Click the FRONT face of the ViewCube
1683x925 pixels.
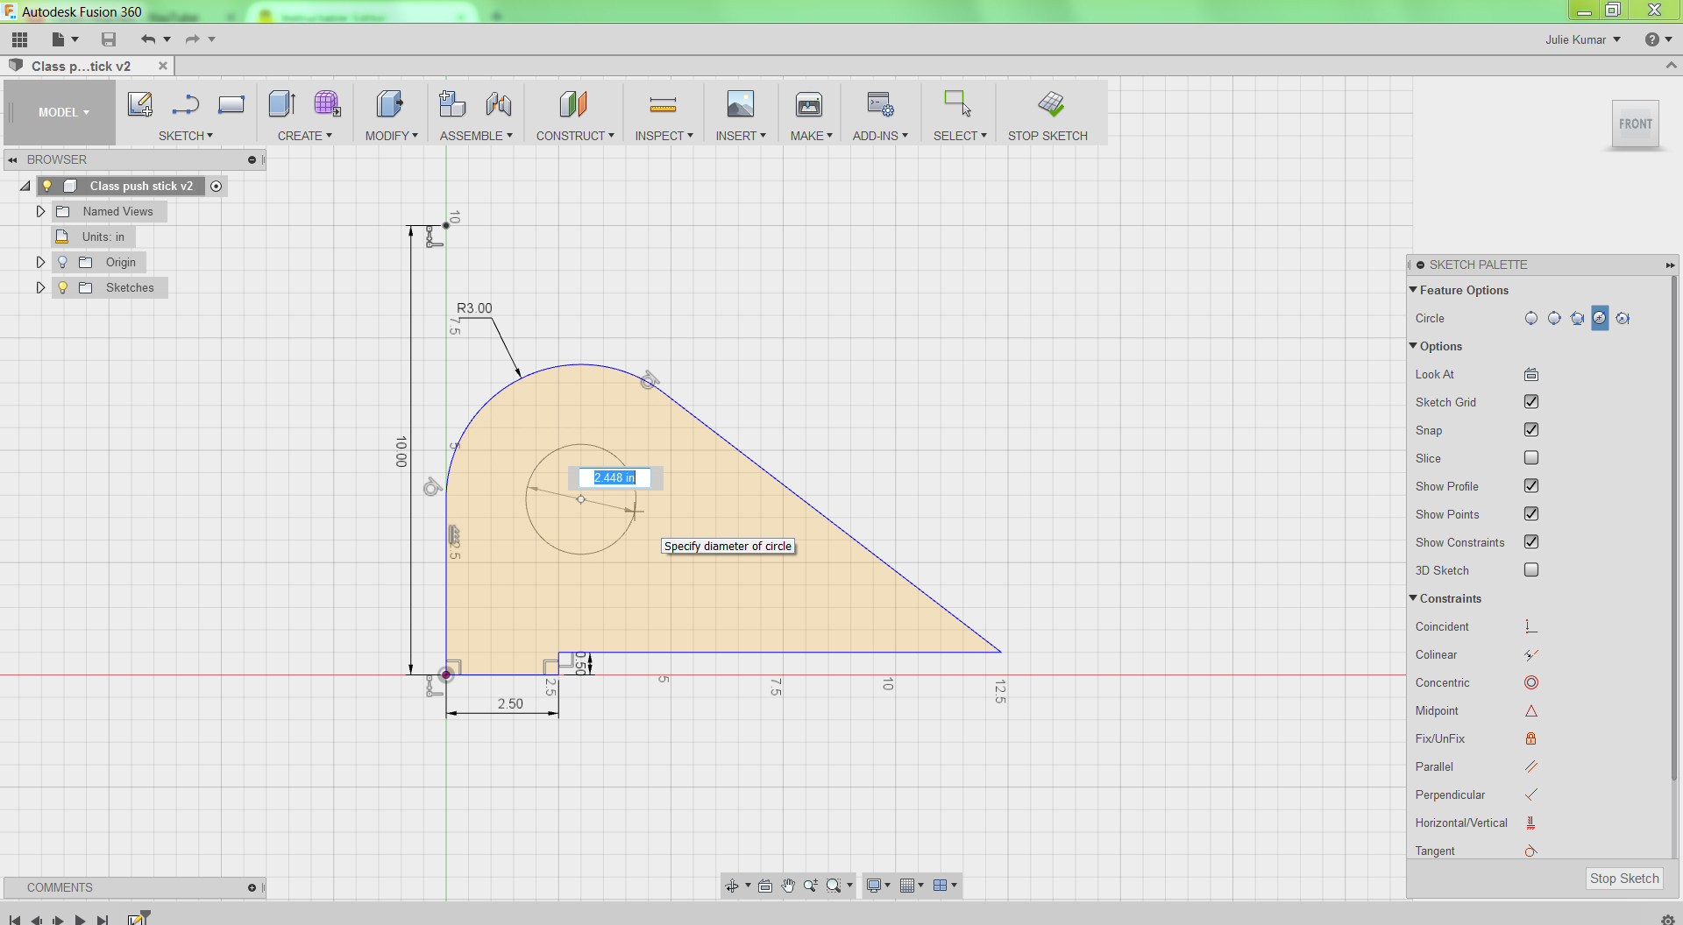(1636, 124)
